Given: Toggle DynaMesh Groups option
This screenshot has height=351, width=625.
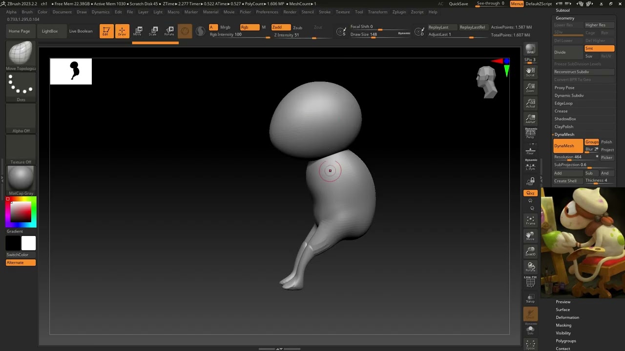Looking at the screenshot, I should 591,142.
